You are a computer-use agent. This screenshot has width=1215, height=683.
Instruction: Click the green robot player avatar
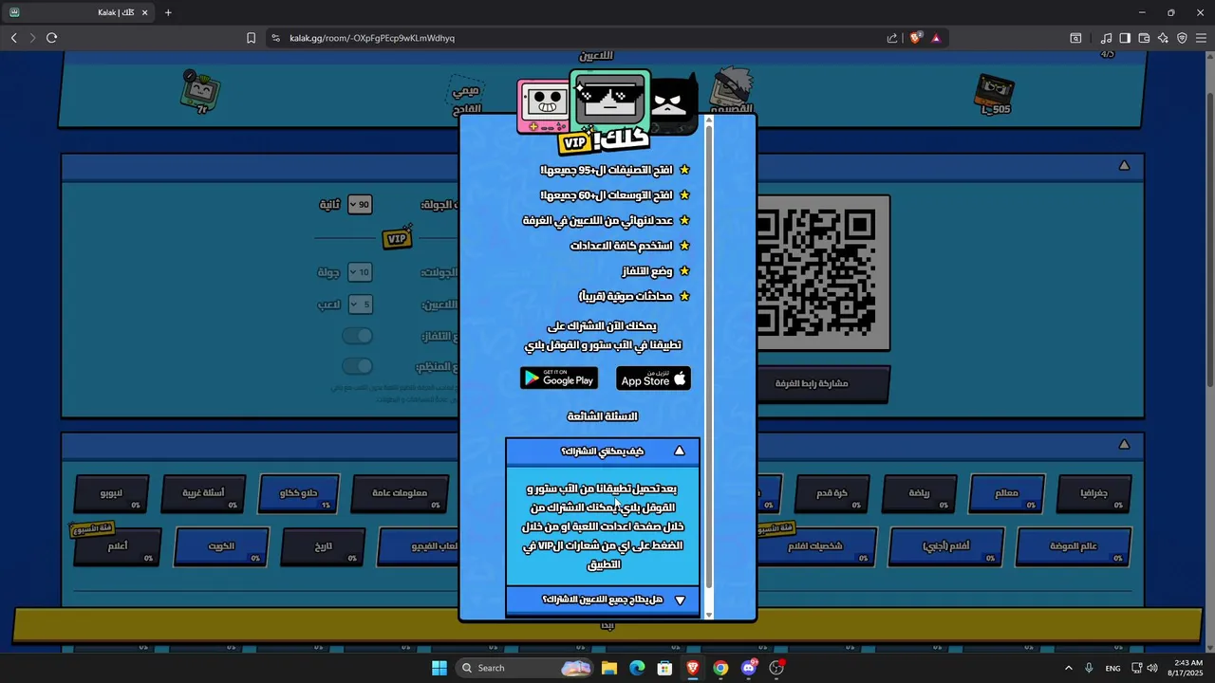pyautogui.click(x=200, y=91)
